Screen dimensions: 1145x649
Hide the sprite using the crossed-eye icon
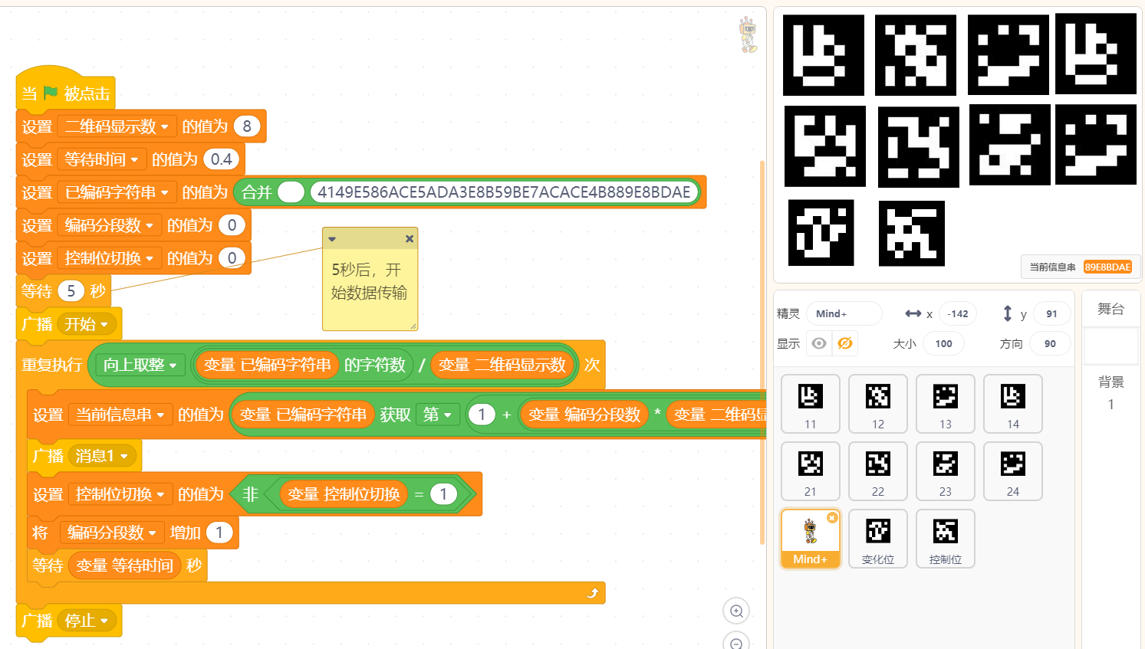845,343
